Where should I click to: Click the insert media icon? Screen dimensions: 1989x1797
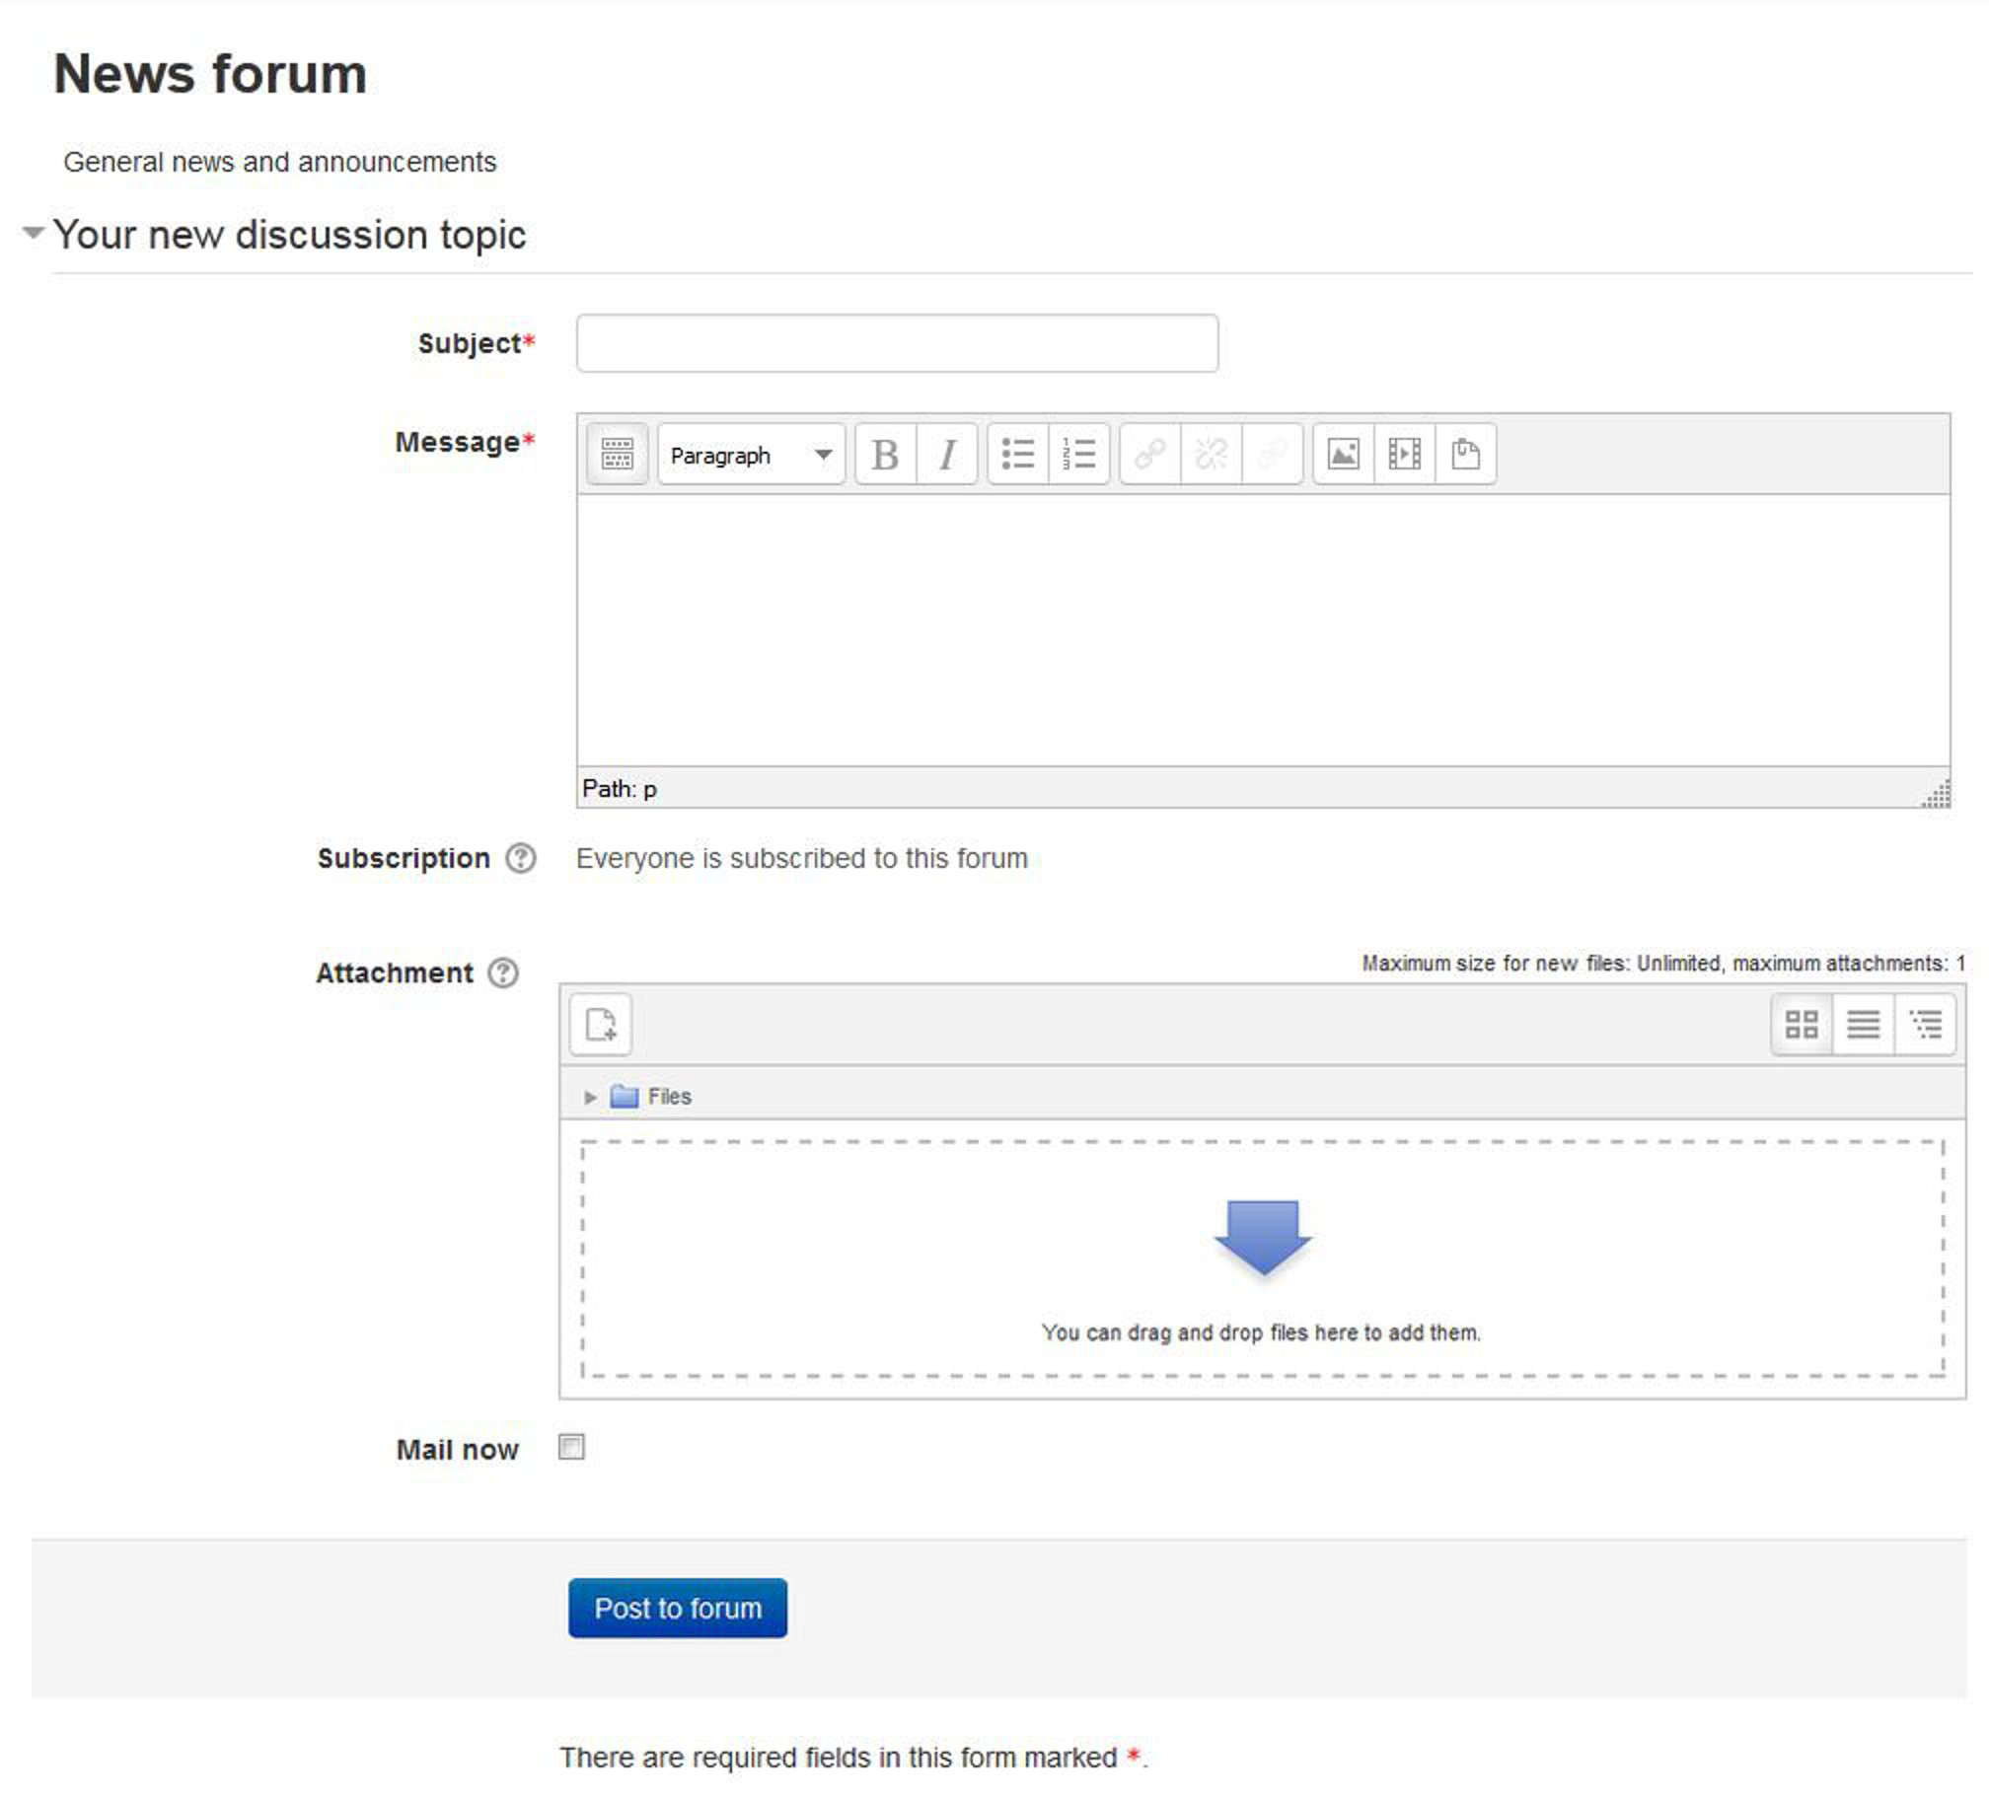tap(1405, 454)
